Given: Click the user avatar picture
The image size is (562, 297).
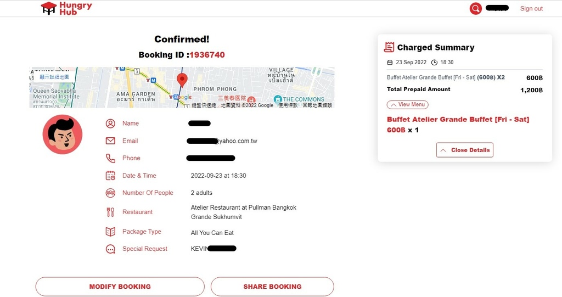Looking at the screenshot, I should click(x=63, y=135).
